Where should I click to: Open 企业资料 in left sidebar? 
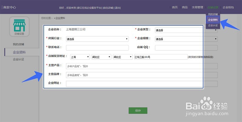pos(19,52)
